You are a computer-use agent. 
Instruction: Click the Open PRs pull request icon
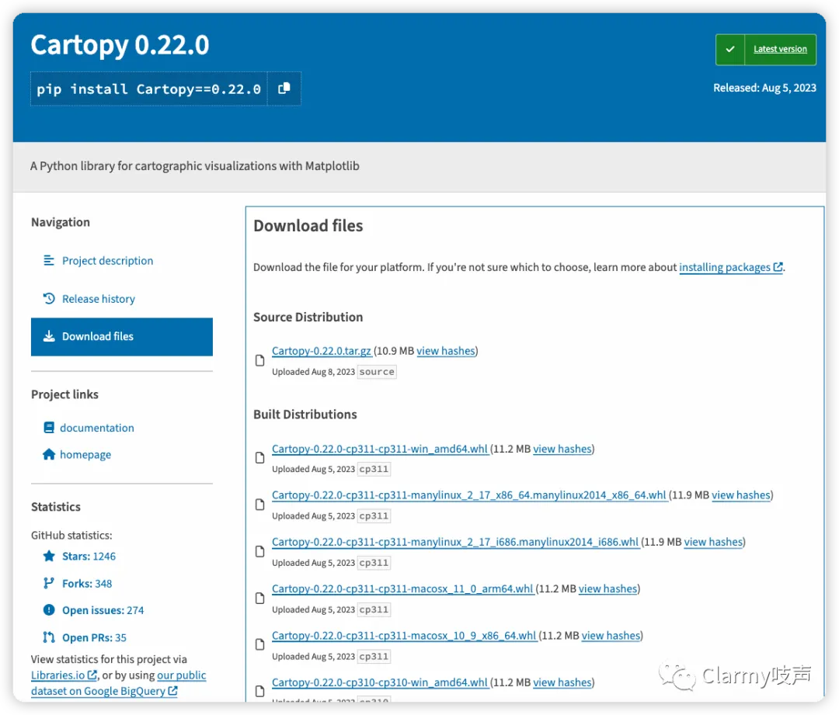(x=49, y=637)
